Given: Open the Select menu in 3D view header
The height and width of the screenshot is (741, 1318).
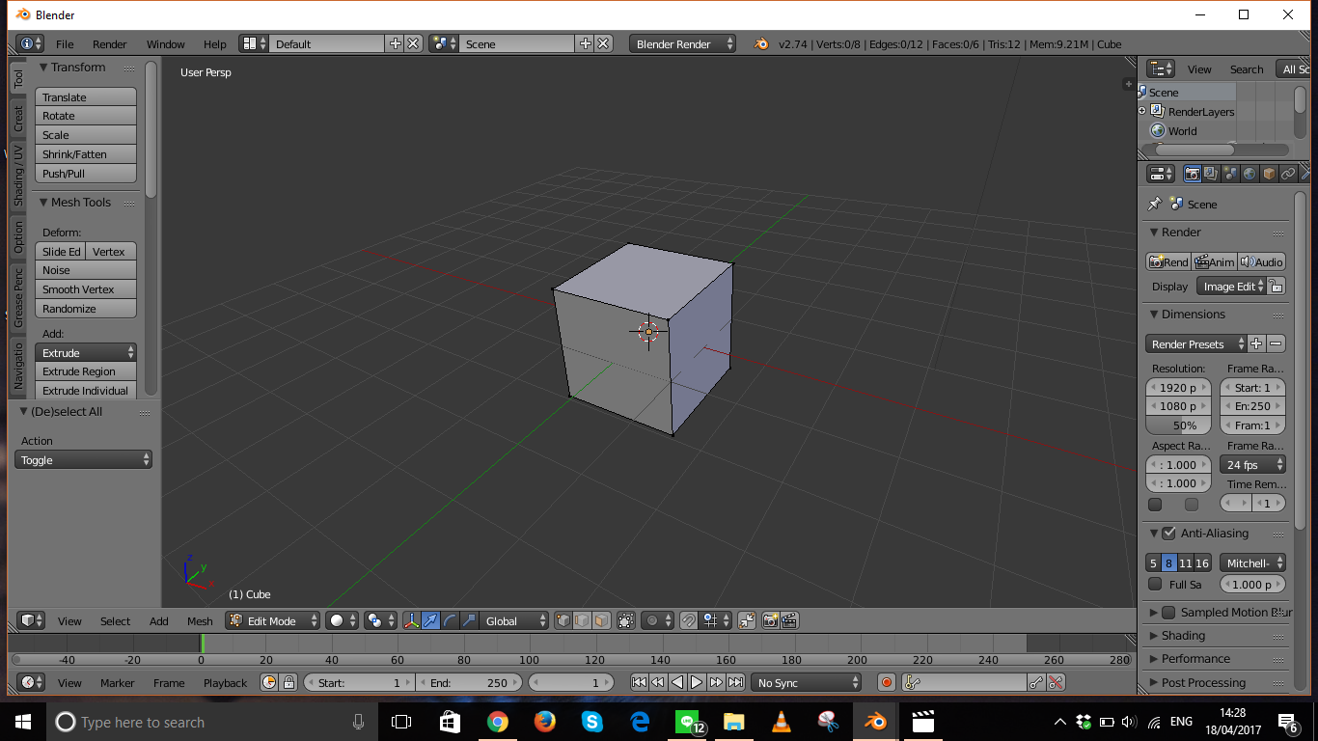Looking at the screenshot, I should tap(115, 620).
